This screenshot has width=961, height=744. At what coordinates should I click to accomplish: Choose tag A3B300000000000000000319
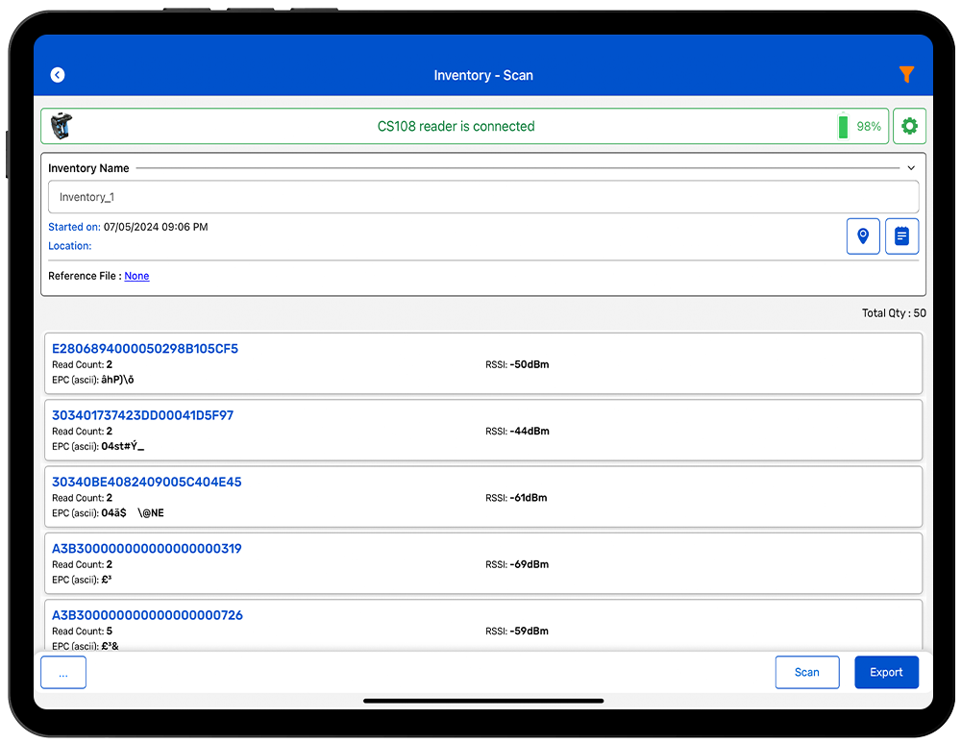[x=147, y=549]
